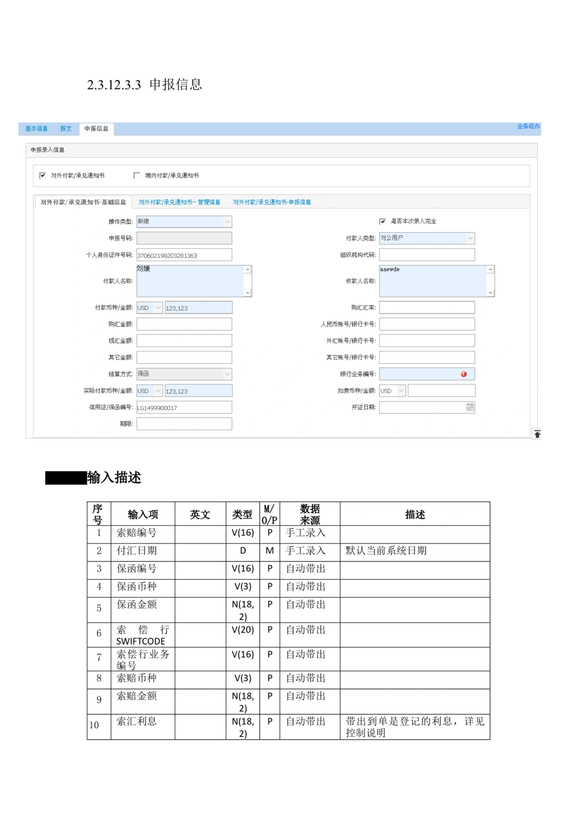Click the red error icon in 银行业务编号 field

(x=463, y=374)
